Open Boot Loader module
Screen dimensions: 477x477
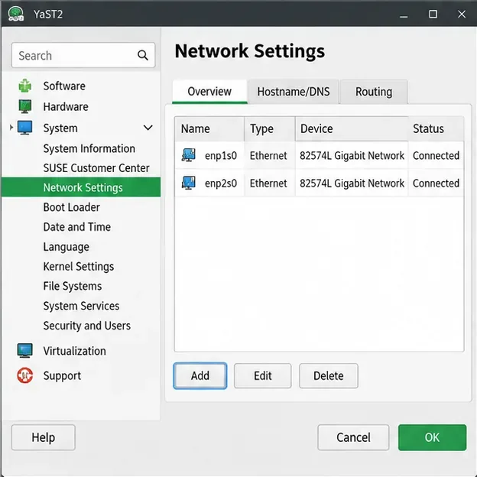point(72,207)
